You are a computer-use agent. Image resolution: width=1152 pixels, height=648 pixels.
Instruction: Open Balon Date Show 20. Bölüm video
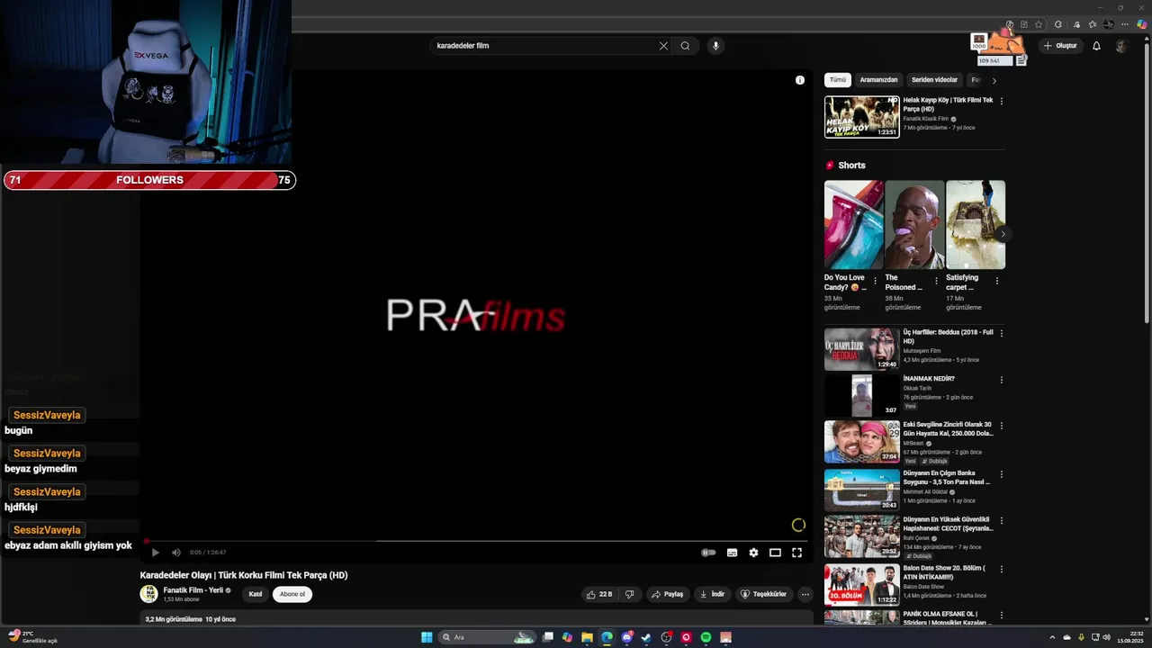click(862, 585)
